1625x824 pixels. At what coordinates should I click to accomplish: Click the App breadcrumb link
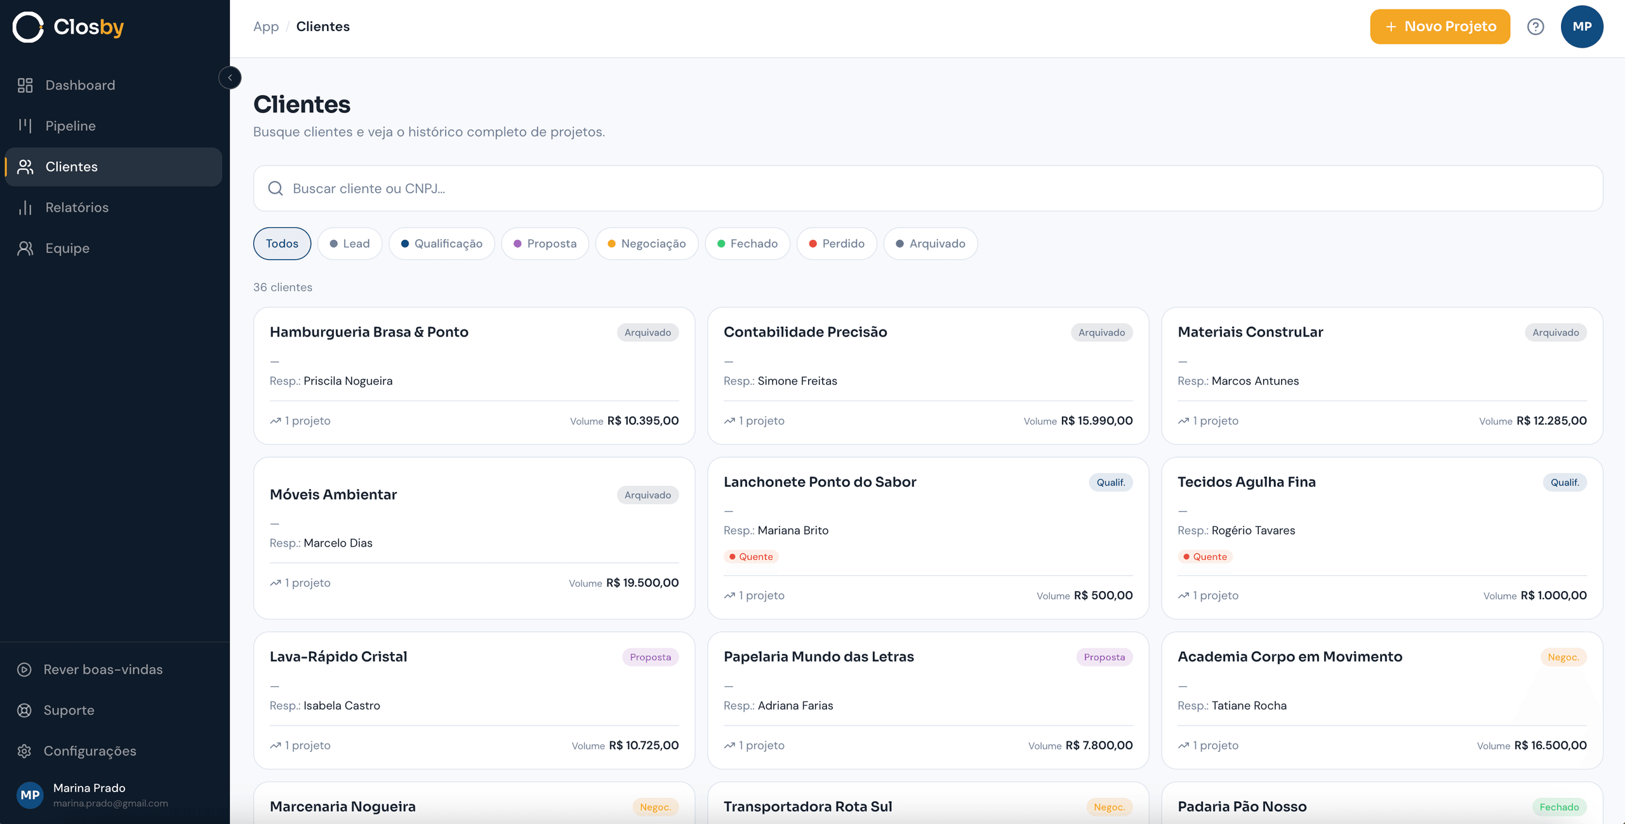click(266, 27)
